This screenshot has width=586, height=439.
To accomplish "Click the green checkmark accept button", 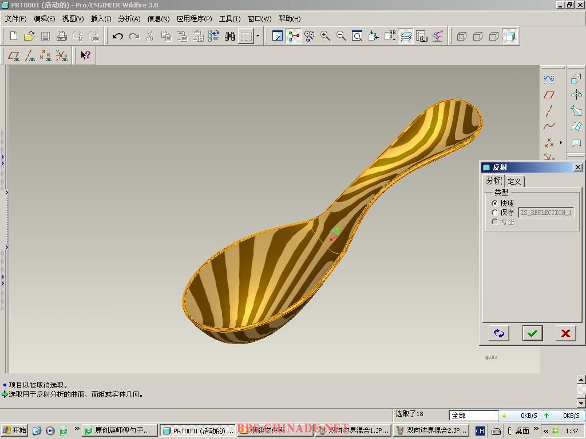I will 532,333.
